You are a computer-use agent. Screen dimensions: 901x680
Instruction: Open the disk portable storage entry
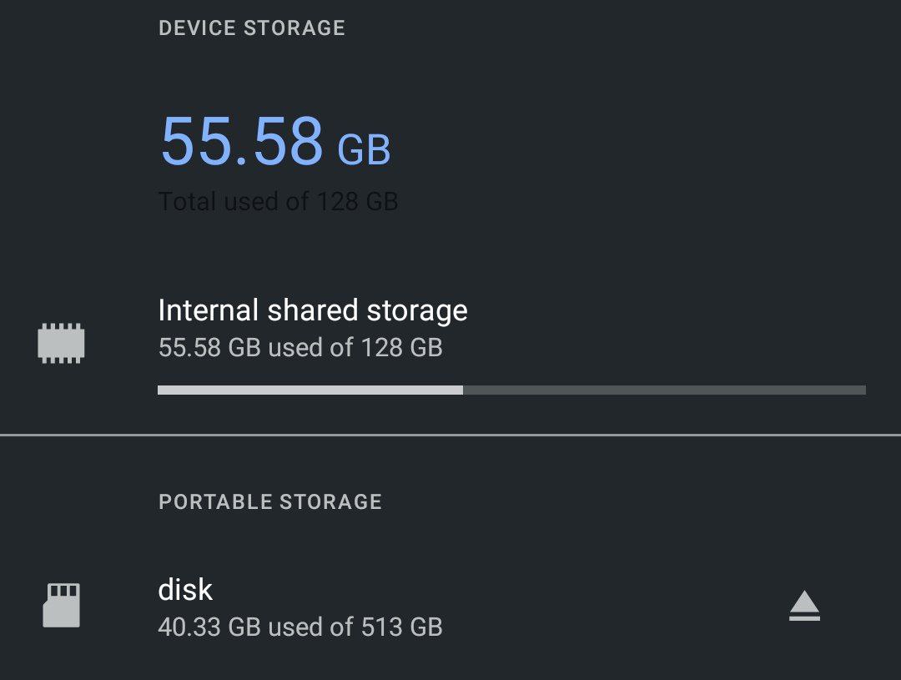450,607
